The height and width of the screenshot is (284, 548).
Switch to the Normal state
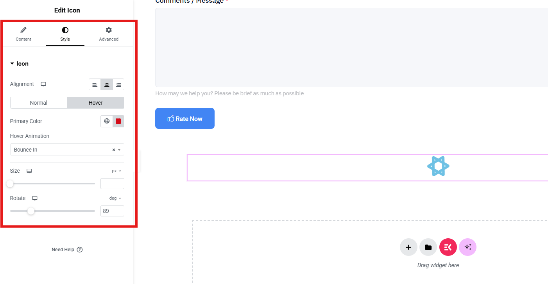(39, 103)
